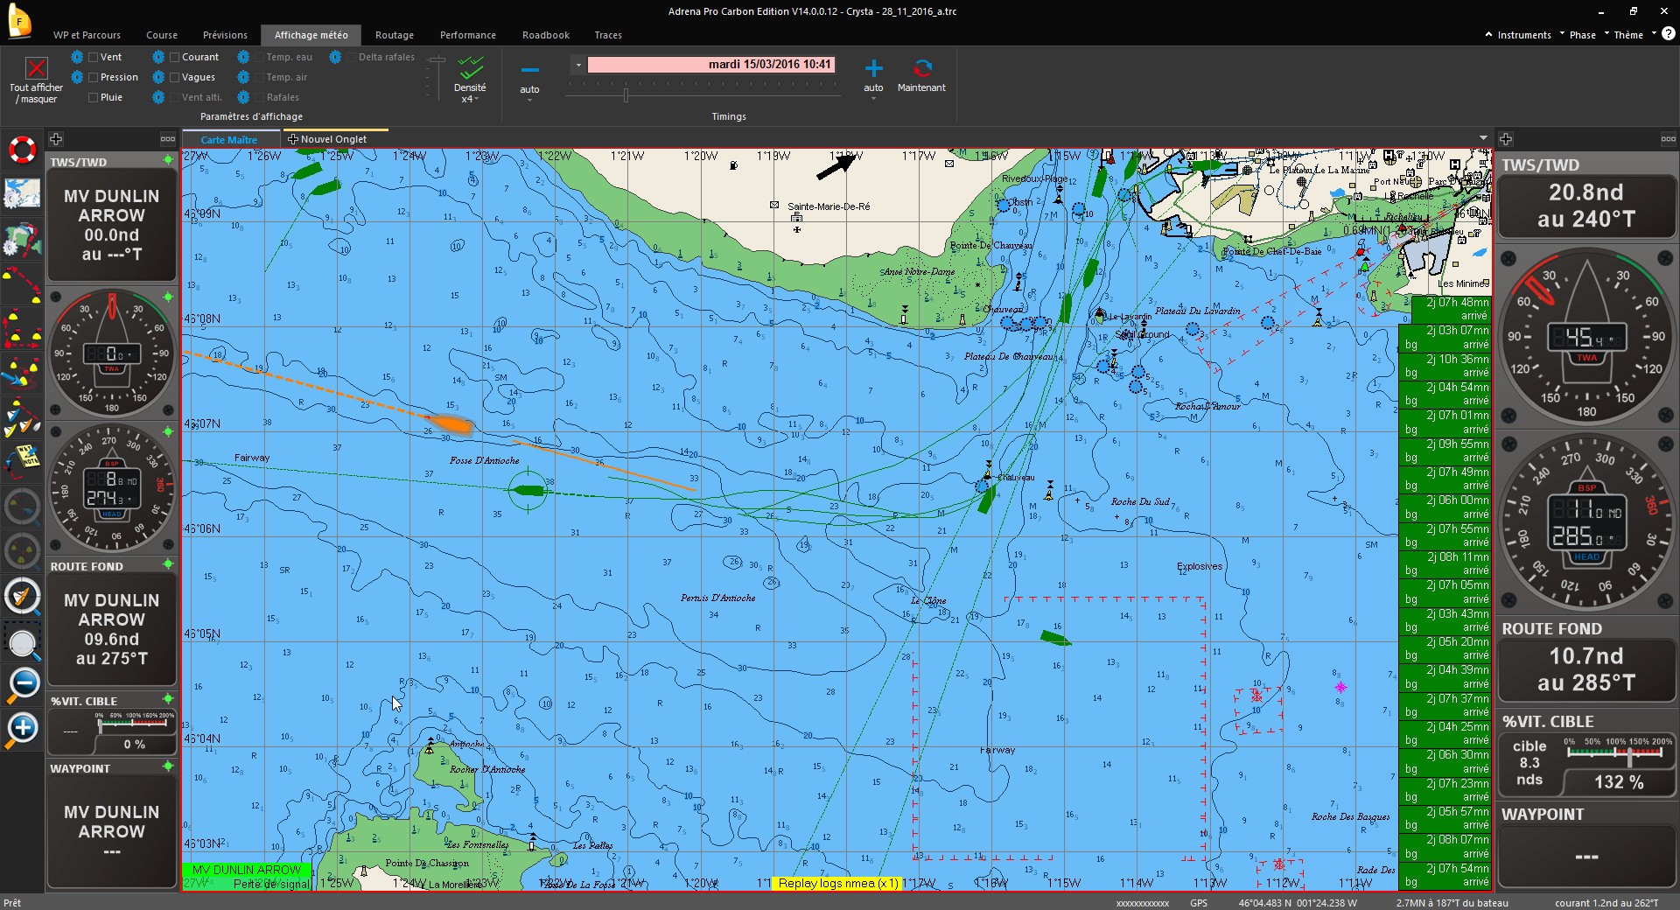Screen dimensions: 1680x910
Task: Open the chart manager icon in sidebar
Action: (23, 194)
